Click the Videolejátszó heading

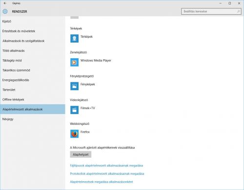point(79,100)
